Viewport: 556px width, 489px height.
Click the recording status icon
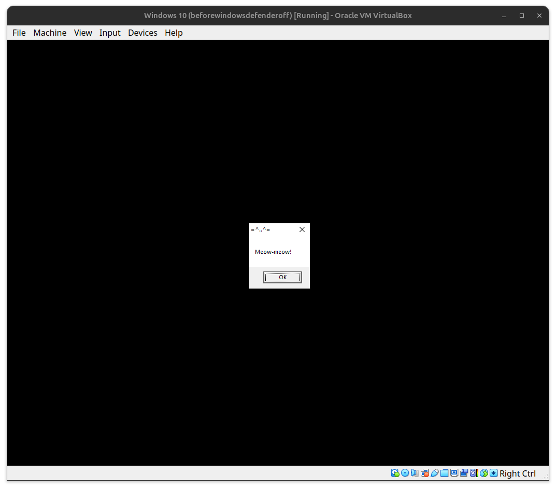point(464,473)
